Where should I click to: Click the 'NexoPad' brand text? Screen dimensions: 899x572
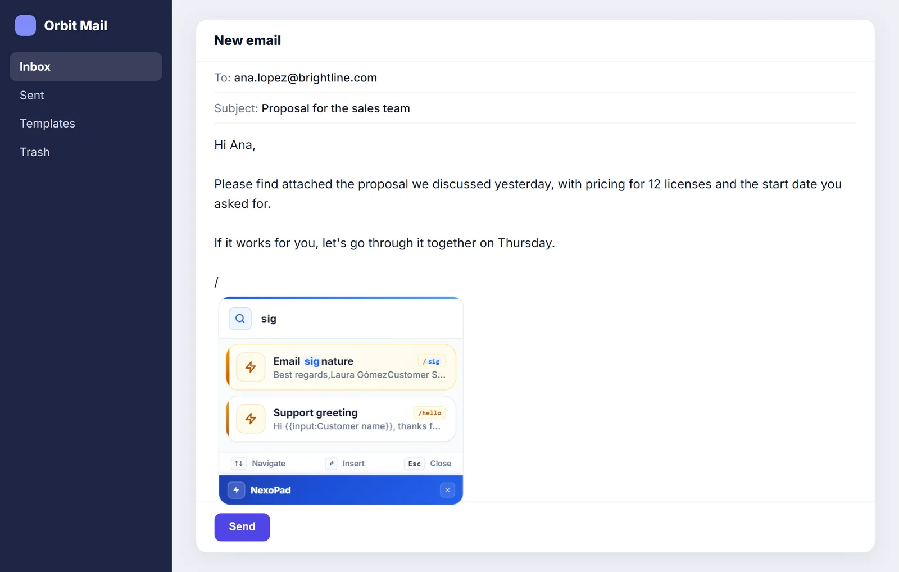pos(271,490)
